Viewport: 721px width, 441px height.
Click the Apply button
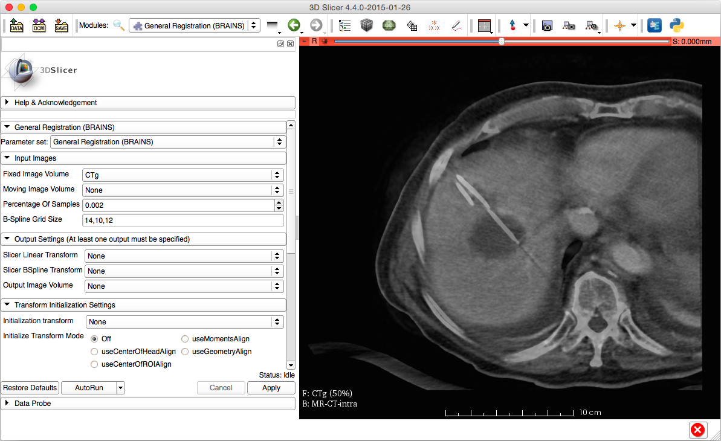tap(271, 388)
